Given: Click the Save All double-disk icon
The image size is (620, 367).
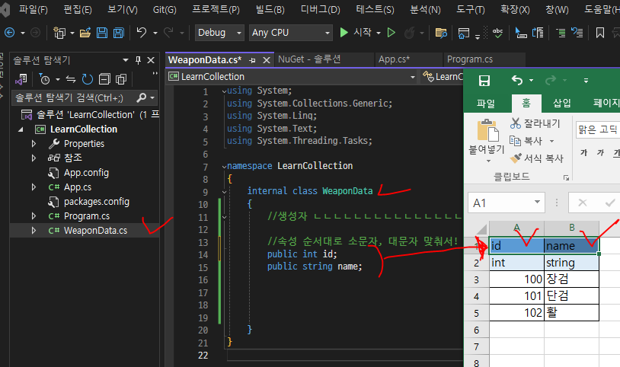Looking at the screenshot, I should pos(119,33).
